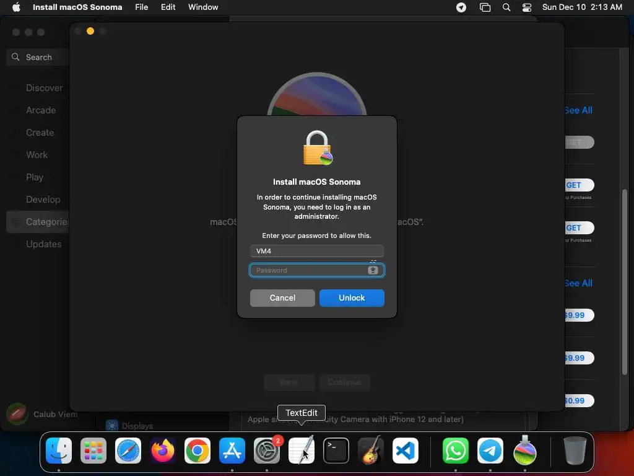Image resolution: width=634 pixels, height=476 pixels.
Task: Open the Install macOS Sonoma menu
Action: [x=77, y=7]
